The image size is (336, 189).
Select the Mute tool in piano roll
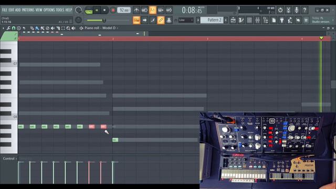click(x=52, y=28)
